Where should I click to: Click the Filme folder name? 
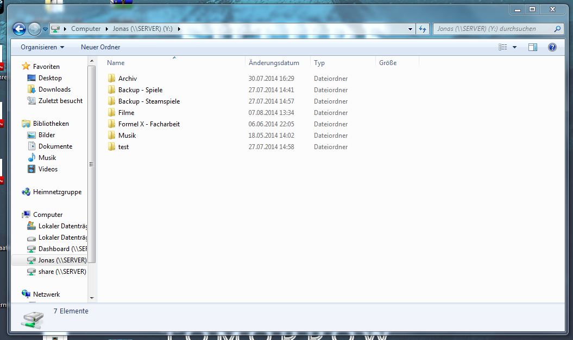click(126, 113)
